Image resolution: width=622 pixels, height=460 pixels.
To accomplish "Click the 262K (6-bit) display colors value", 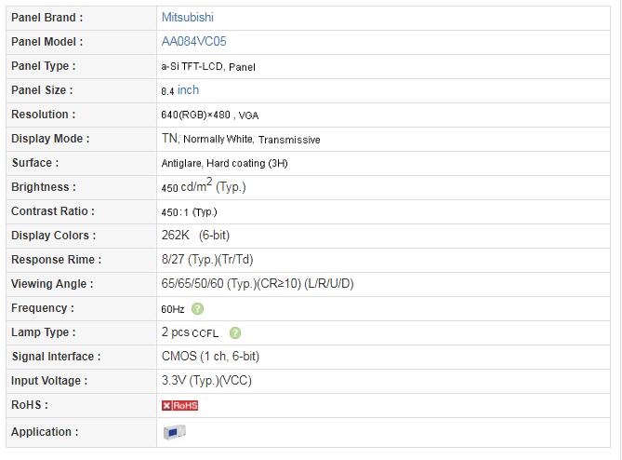I will 195,236.
